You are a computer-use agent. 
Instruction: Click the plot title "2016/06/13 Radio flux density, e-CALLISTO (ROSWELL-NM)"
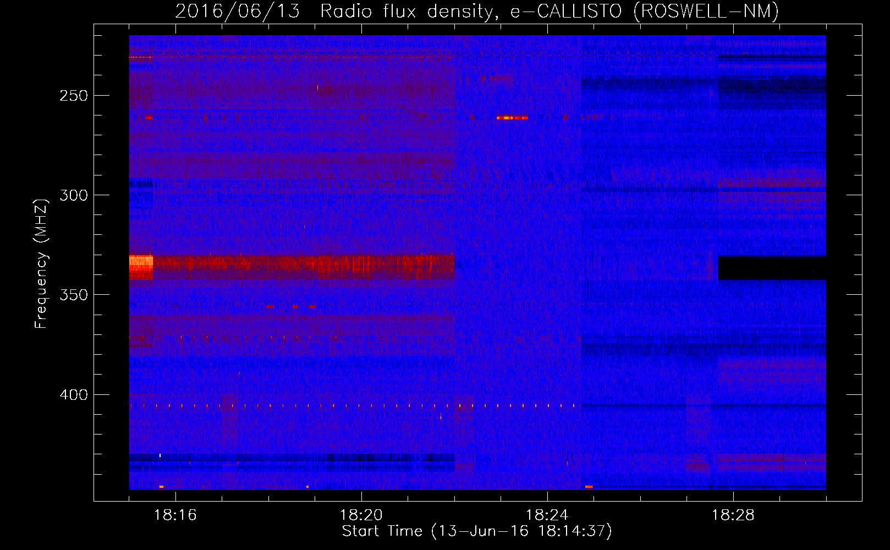(477, 11)
